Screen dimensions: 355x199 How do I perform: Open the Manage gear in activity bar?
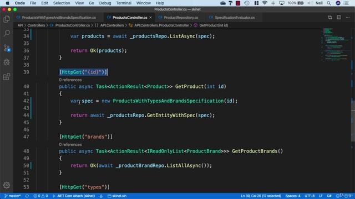7,185
